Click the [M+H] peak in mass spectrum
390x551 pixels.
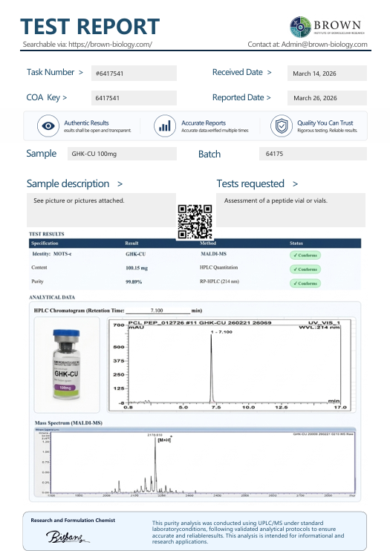pos(155,464)
